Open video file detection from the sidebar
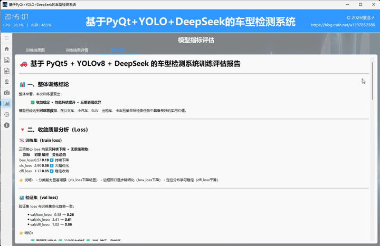This screenshot has width=380, height=246. tap(7, 71)
